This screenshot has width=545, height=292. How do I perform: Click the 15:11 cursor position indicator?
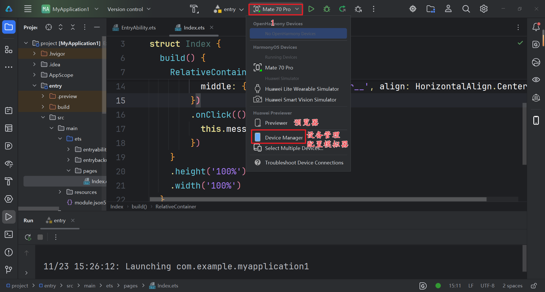[455, 286]
